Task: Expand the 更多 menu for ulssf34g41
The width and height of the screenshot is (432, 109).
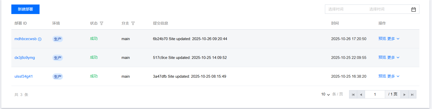Action: (x=393, y=76)
